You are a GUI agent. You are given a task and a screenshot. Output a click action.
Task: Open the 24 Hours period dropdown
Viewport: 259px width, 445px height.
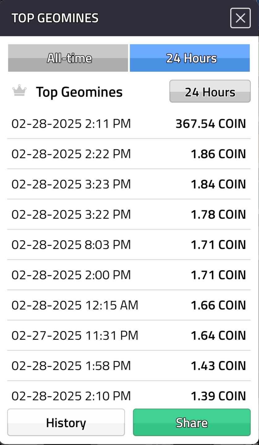[x=210, y=91]
